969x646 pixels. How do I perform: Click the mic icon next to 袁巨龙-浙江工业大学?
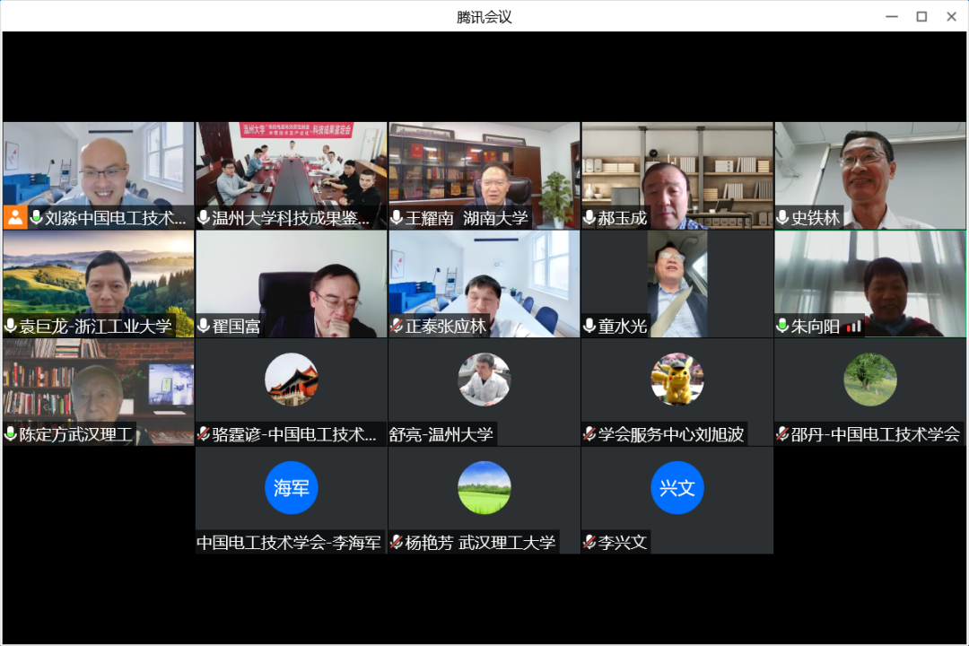click(x=11, y=327)
